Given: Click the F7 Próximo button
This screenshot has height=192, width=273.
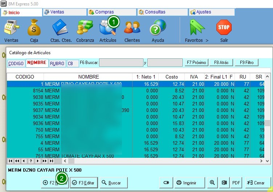Looking at the screenshot, I should 196,63.
